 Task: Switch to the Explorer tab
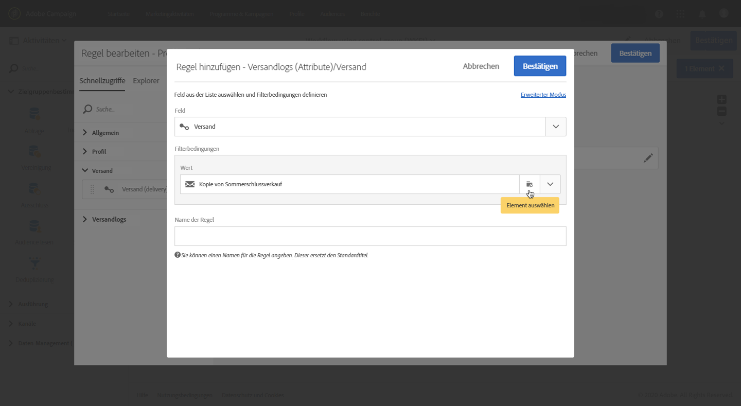click(x=146, y=80)
